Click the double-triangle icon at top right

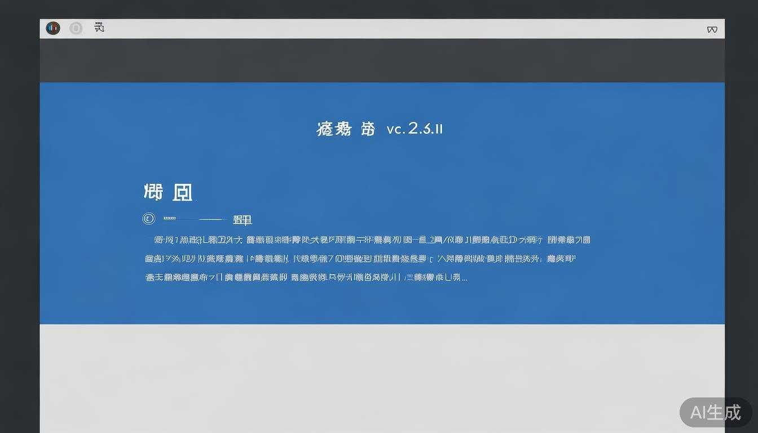712,28
